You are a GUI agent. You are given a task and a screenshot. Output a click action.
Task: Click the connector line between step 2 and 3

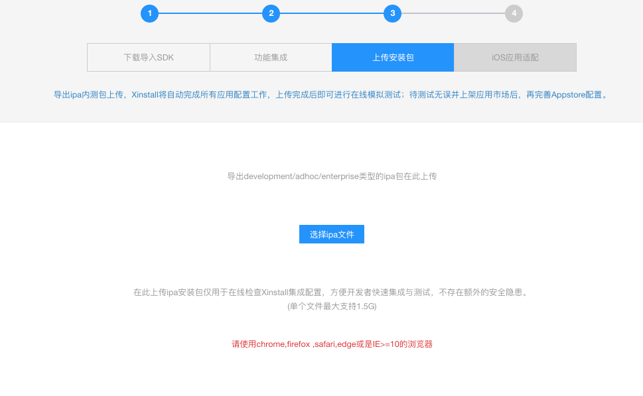point(332,13)
